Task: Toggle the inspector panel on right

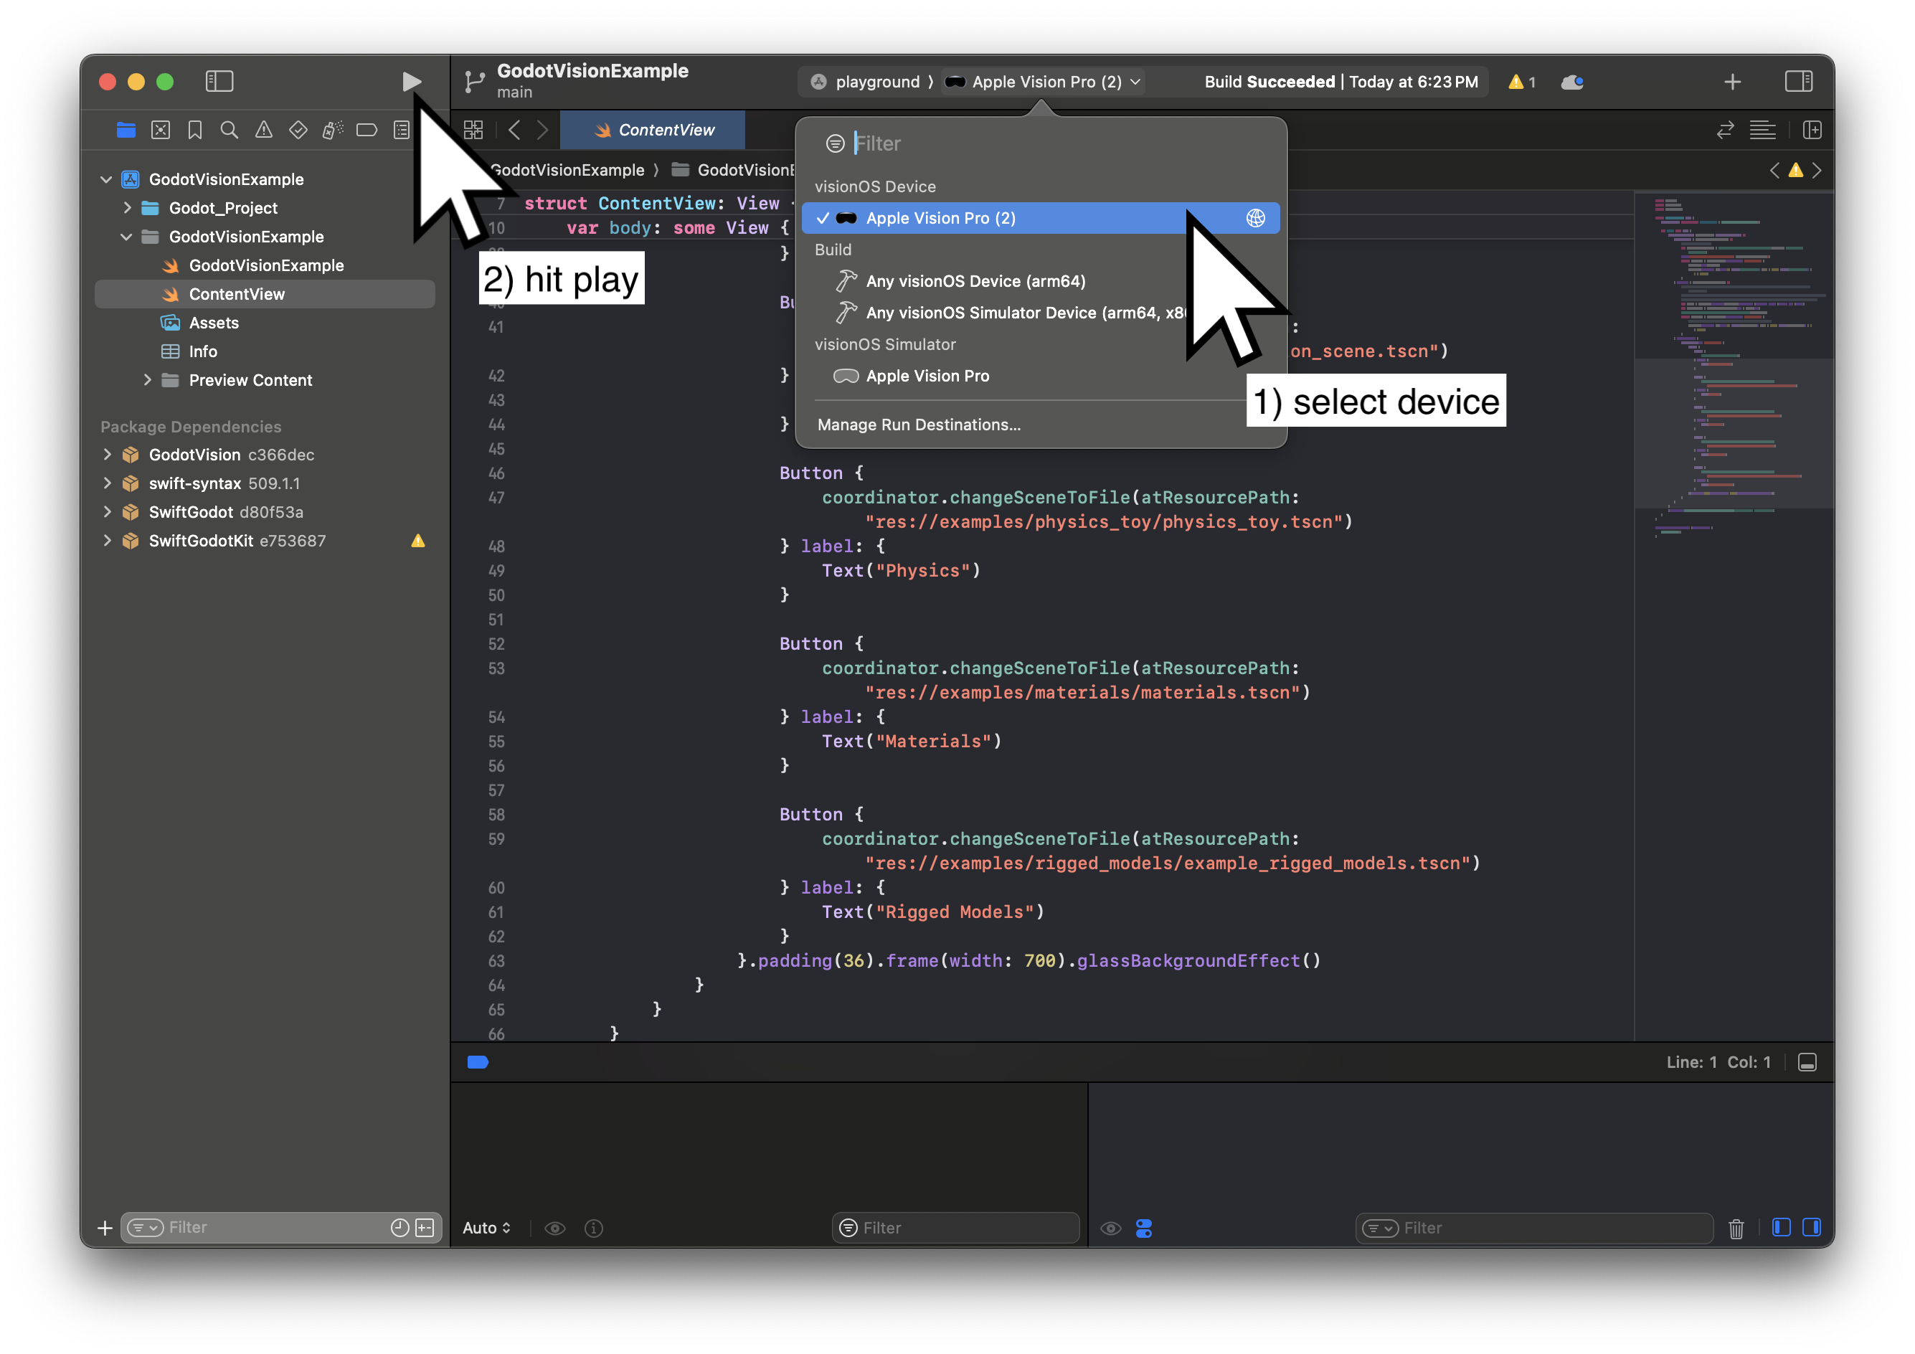Action: point(1798,81)
